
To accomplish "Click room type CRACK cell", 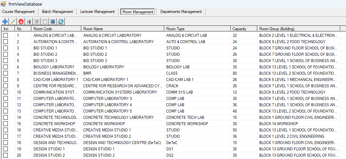I will [x=172, y=86].
